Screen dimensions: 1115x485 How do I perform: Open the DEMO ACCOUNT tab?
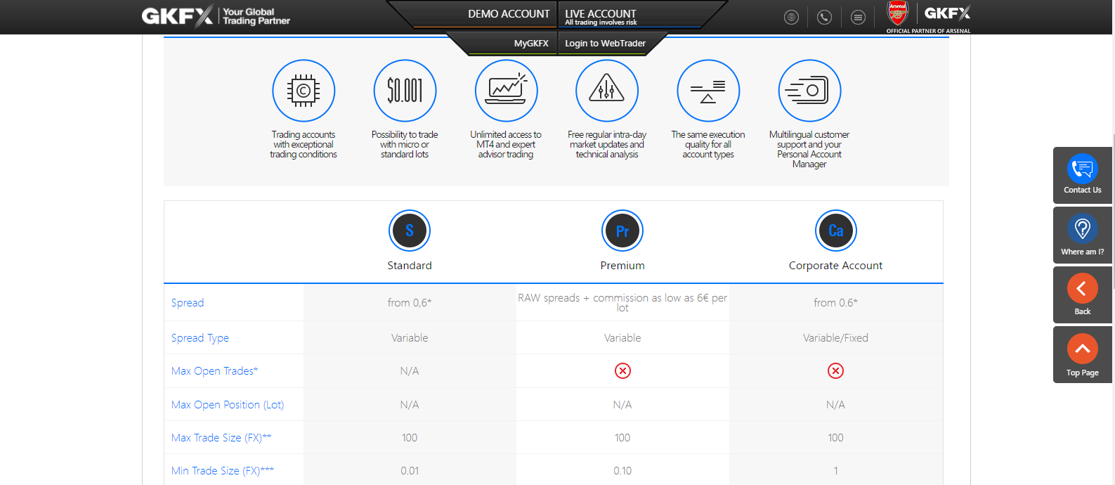[x=509, y=14]
